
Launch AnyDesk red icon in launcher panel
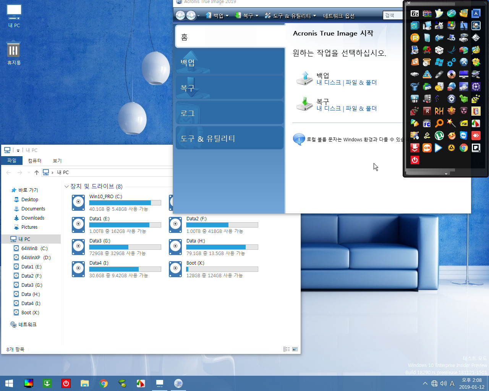(476, 136)
